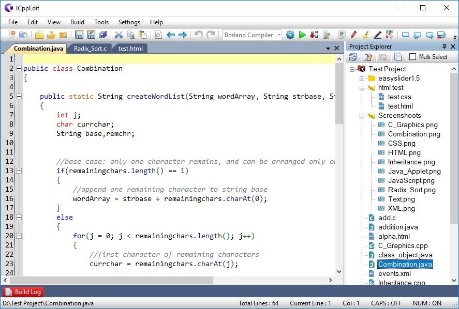Click the blue gear Compile icon
The image size is (459, 309).
coord(290,35)
